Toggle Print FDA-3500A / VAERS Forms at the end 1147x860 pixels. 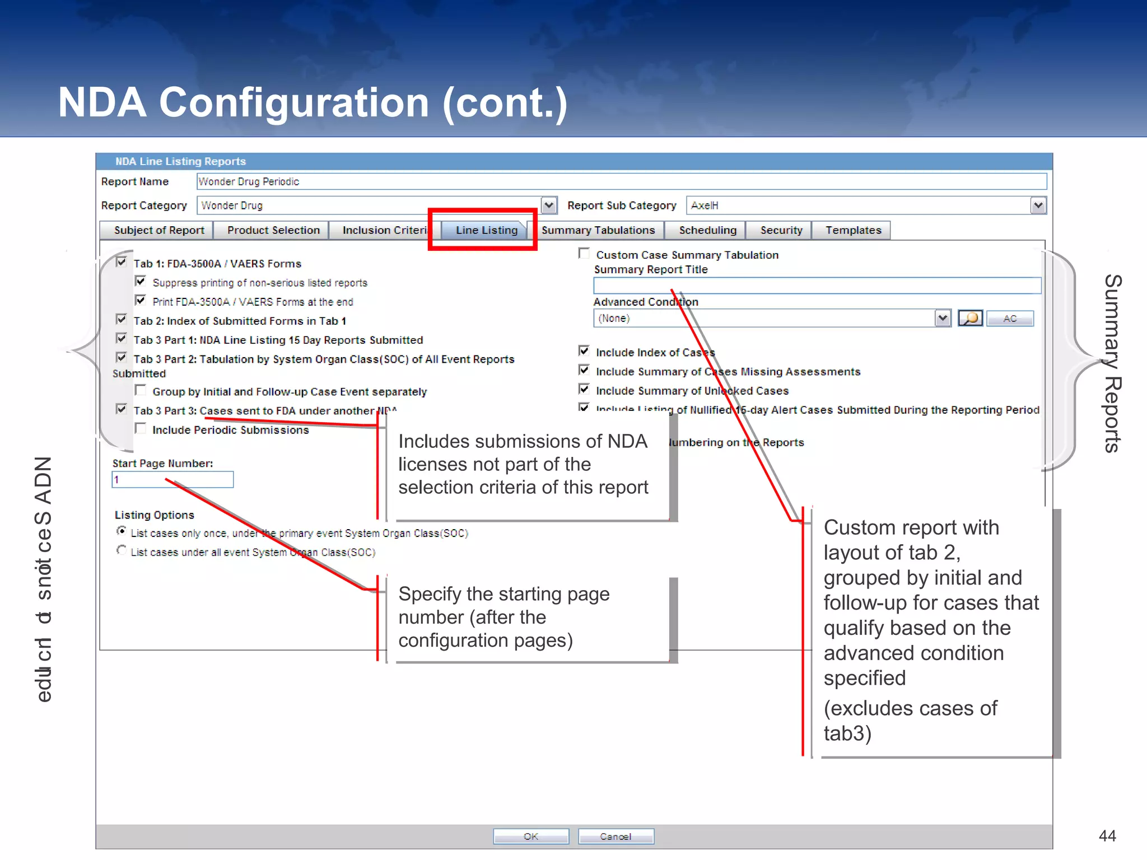click(141, 300)
